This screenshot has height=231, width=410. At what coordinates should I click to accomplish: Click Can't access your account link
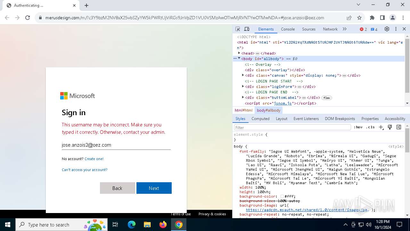tap(85, 170)
